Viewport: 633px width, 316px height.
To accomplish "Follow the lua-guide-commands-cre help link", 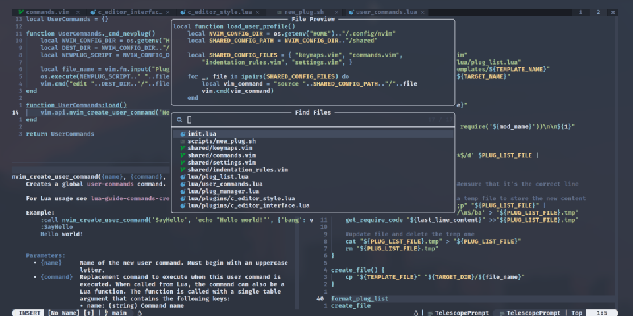I will coord(130,198).
